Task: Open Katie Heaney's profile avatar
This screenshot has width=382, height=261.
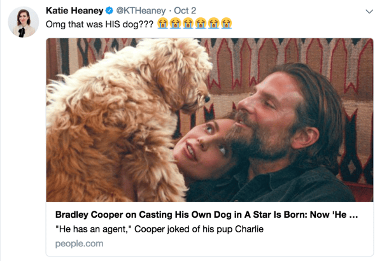Action: click(24, 22)
